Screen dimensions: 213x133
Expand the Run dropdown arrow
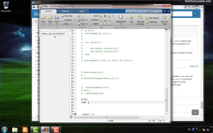pyautogui.click(x=132, y=24)
